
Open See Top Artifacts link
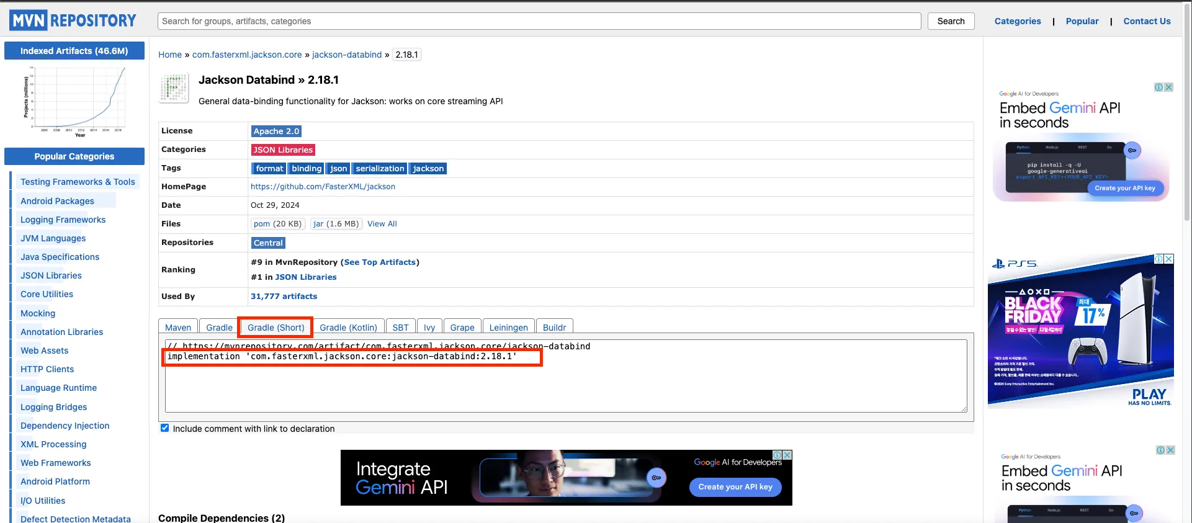[x=380, y=262]
